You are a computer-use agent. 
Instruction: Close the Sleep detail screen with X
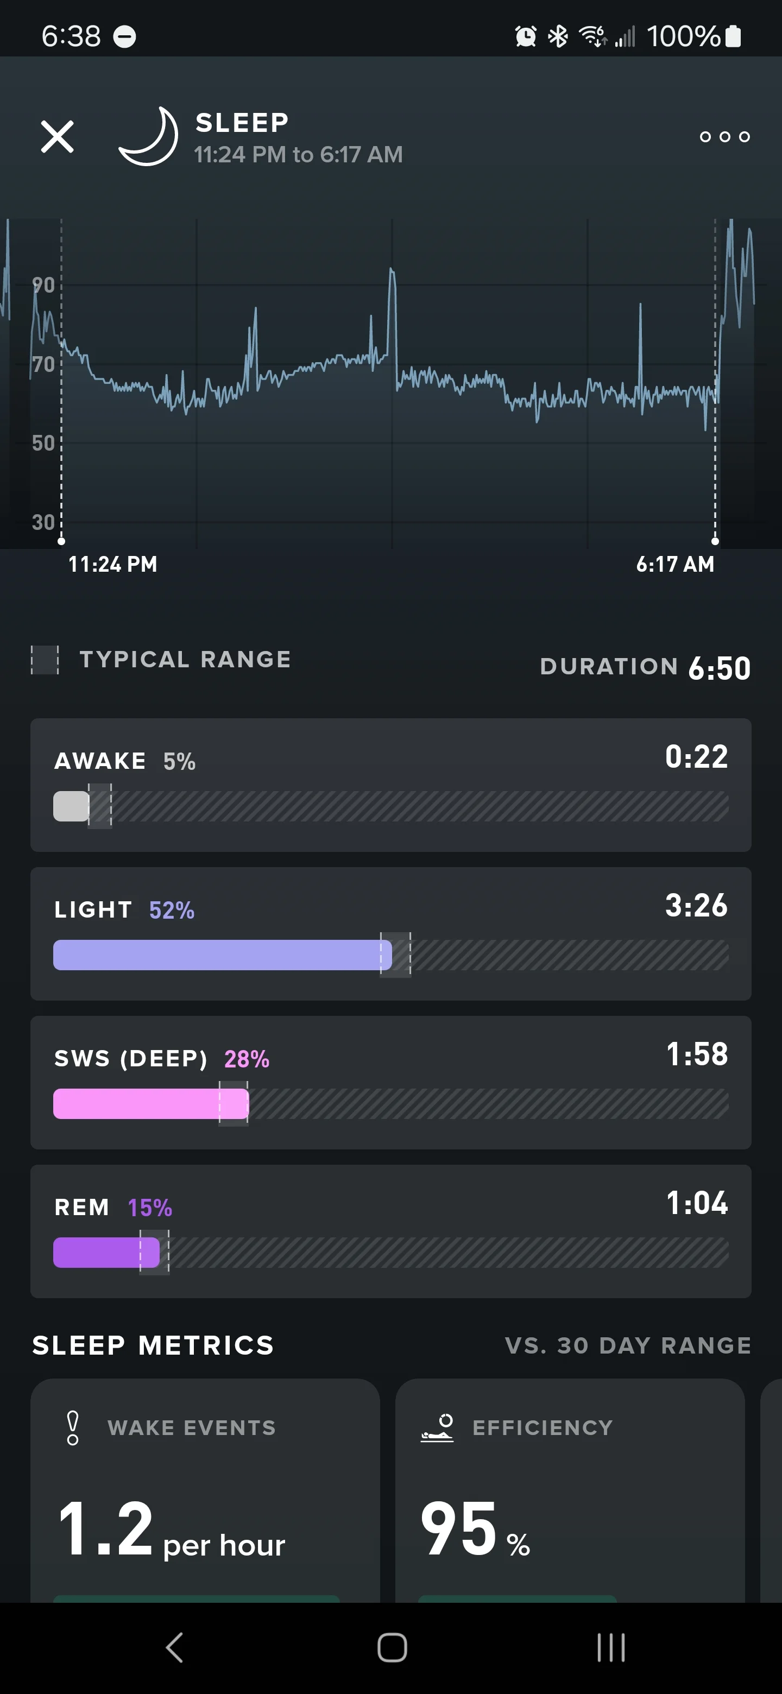[x=57, y=137]
